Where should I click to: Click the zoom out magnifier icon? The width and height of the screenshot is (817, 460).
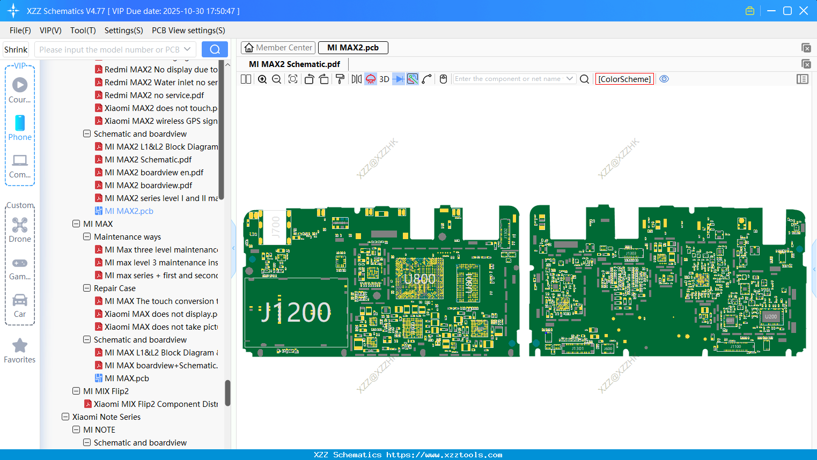pos(277,79)
